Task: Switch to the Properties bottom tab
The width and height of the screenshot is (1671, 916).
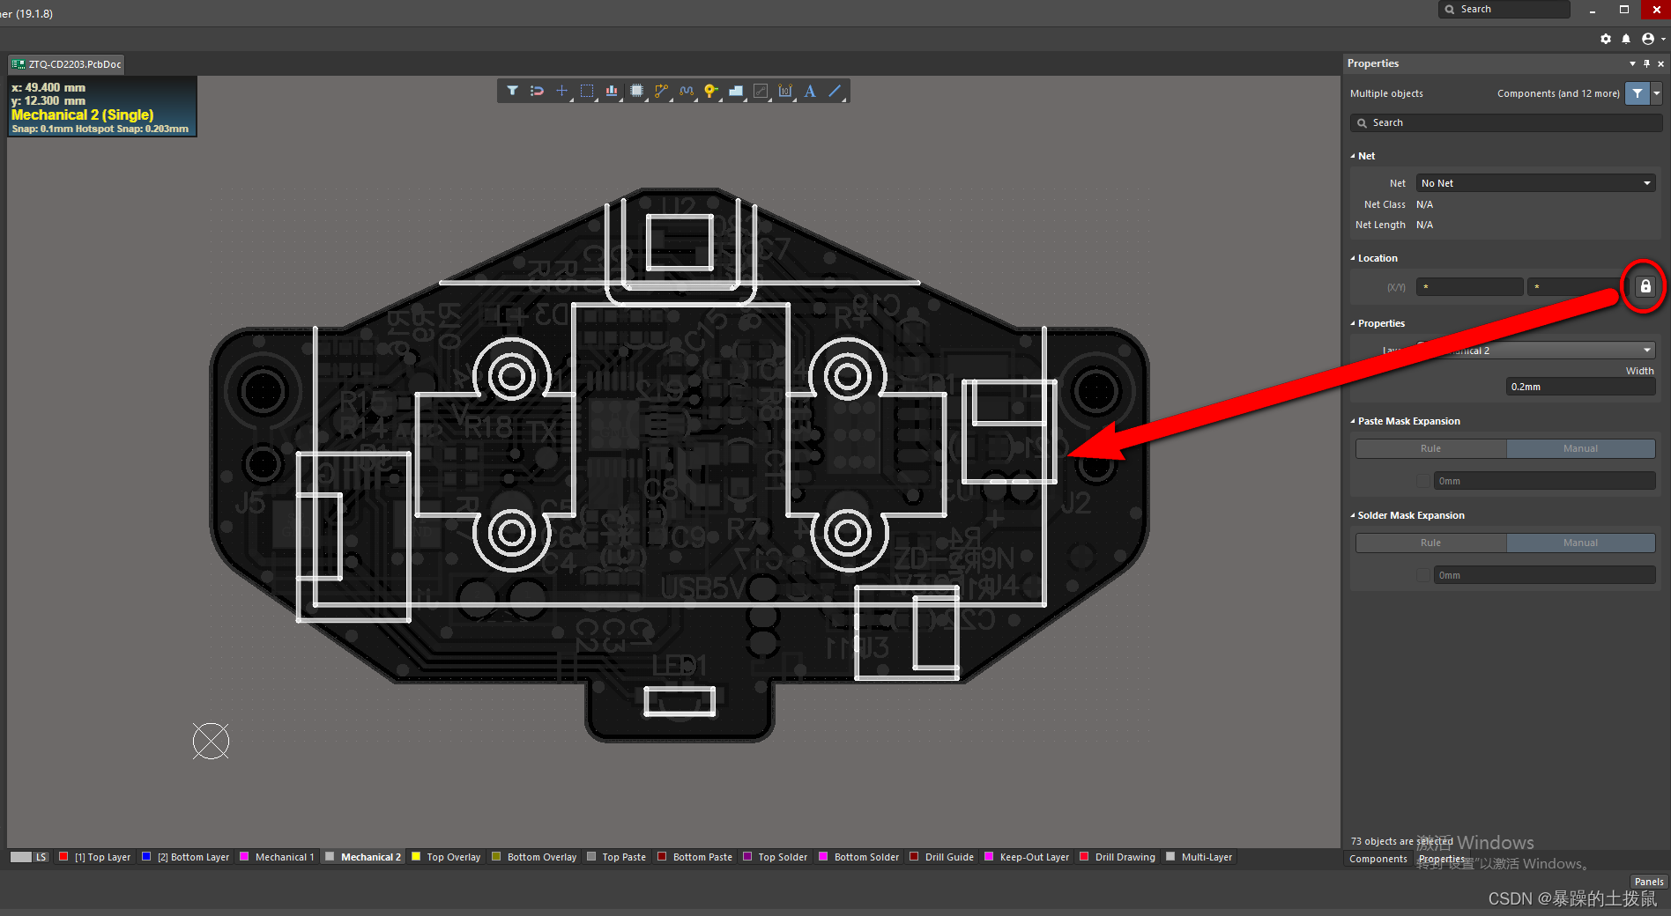Action: (1441, 859)
